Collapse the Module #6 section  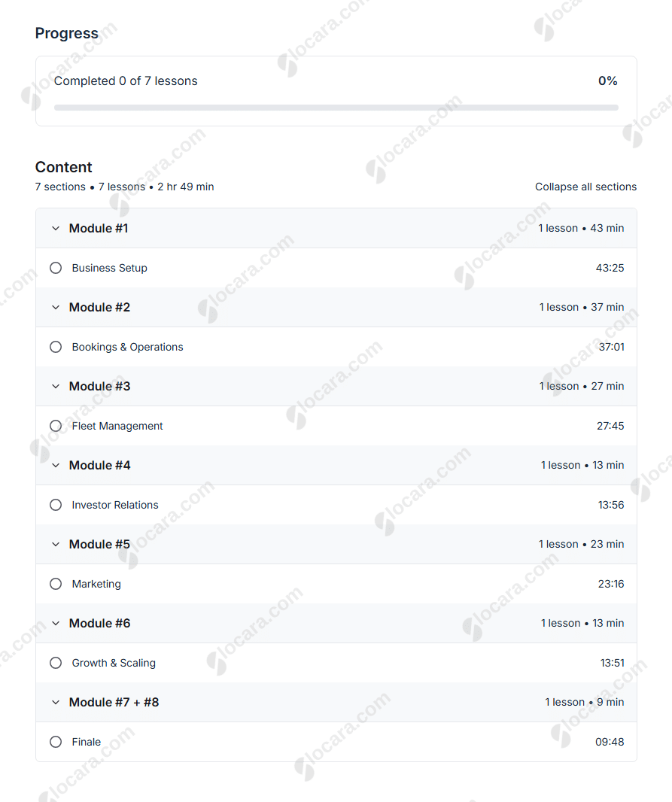pyautogui.click(x=56, y=623)
